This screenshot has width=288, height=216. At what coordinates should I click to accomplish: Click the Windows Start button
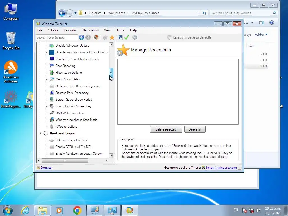[x=8, y=210]
